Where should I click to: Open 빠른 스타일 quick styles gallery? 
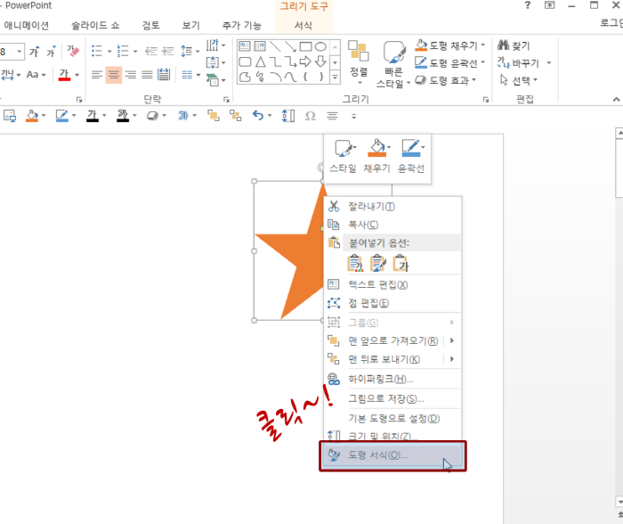pyautogui.click(x=393, y=63)
